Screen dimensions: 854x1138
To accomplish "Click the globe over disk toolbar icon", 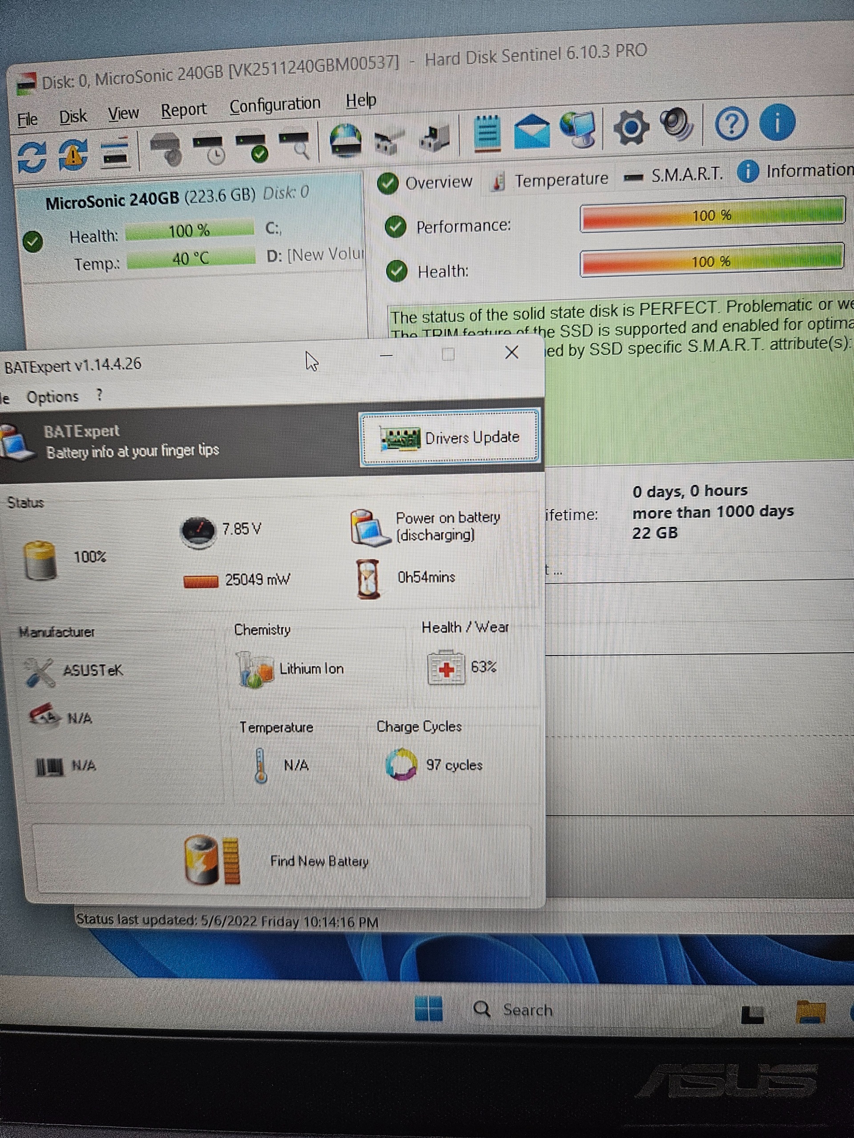I will pos(346,140).
